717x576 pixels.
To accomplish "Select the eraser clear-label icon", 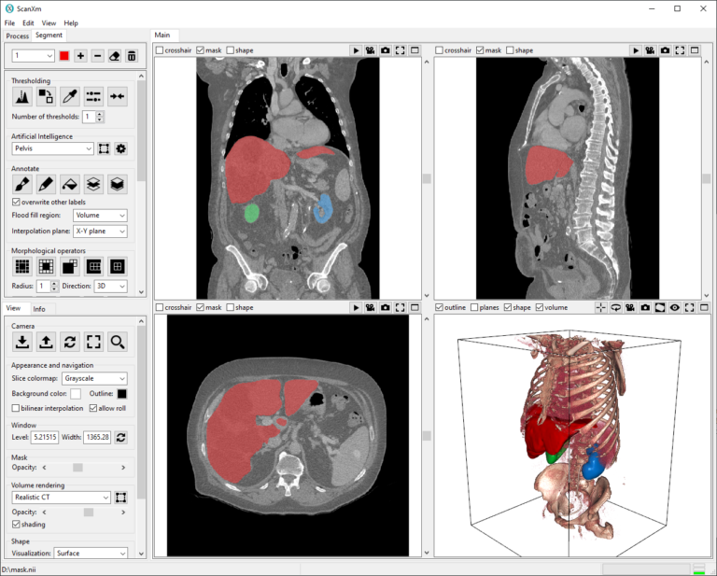I will coord(114,56).
